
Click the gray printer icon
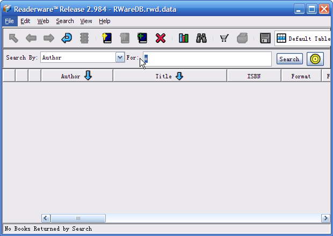click(242, 39)
